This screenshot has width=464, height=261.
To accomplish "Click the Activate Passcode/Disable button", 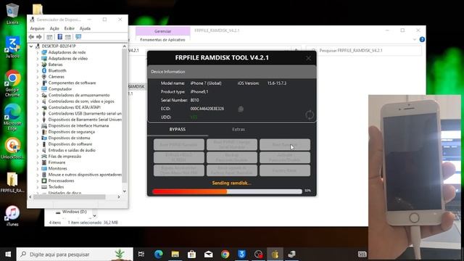I will coord(285,157).
